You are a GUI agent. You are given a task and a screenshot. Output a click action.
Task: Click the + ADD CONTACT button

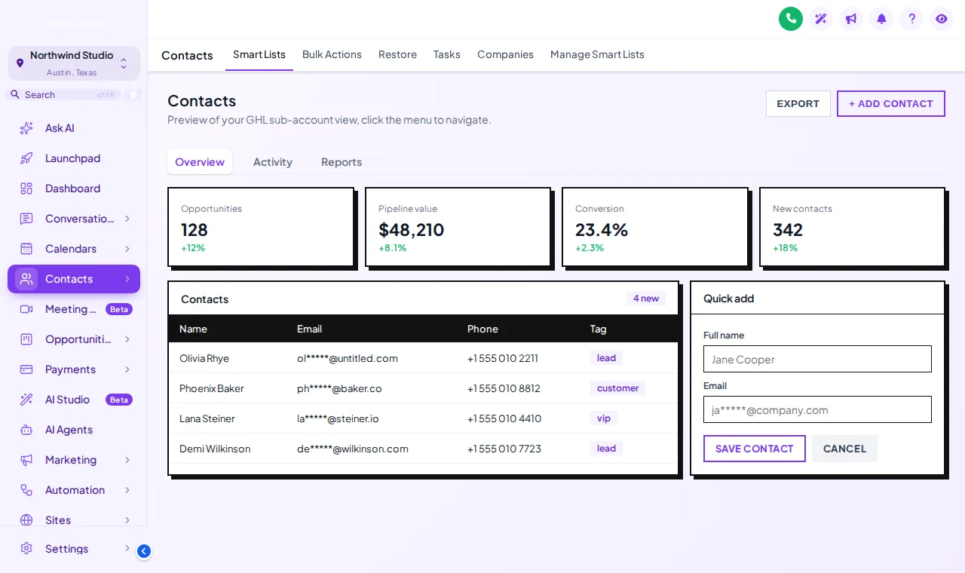point(891,104)
